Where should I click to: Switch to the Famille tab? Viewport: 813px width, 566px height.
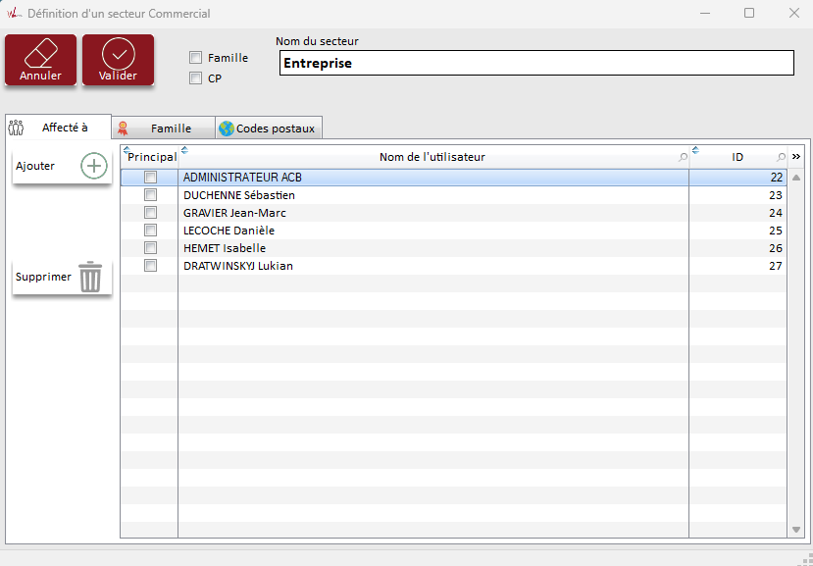pyautogui.click(x=163, y=129)
